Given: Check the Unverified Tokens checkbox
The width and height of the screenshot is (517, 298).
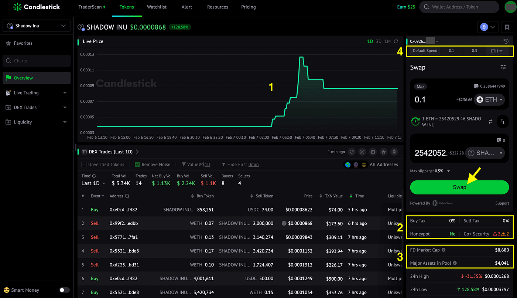Looking at the screenshot, I should point(84,165).
